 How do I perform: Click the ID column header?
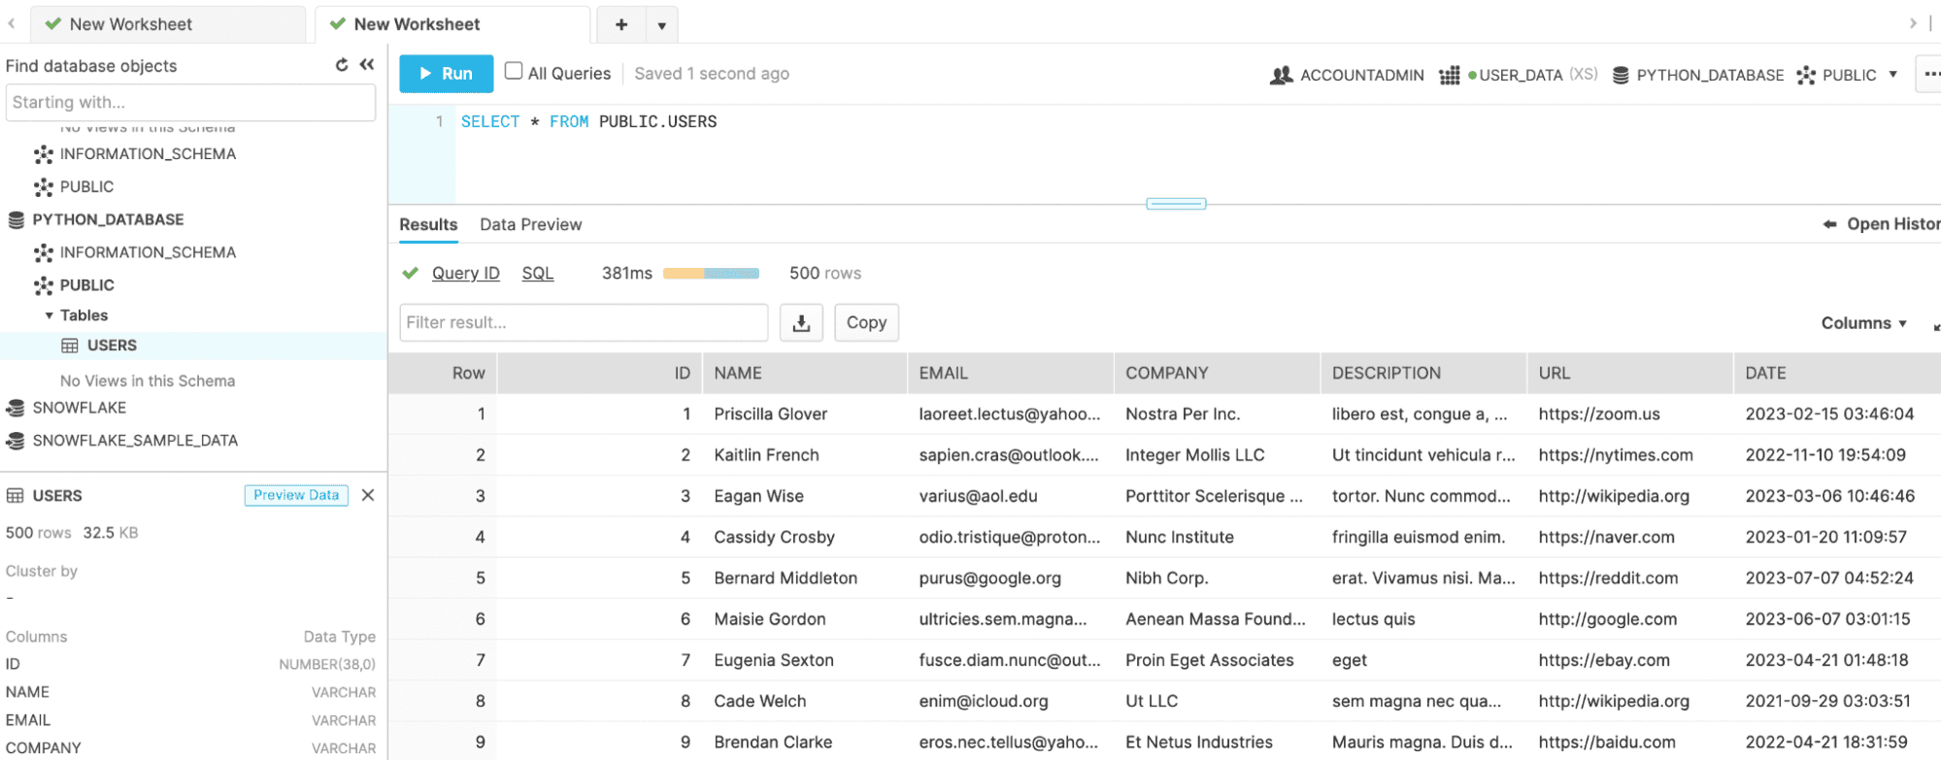pyautogui.click(x=599, y=374)
